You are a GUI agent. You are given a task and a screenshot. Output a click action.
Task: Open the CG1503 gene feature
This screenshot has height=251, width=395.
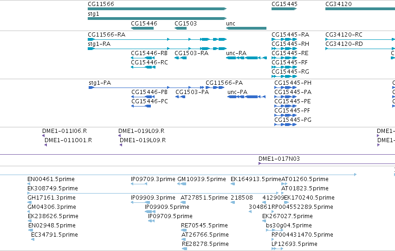(x=181, y=28)
